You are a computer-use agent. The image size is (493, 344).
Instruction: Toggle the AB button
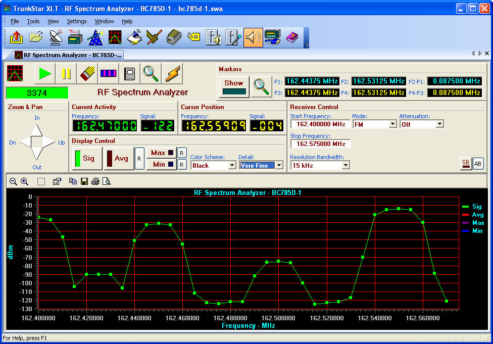478,164
